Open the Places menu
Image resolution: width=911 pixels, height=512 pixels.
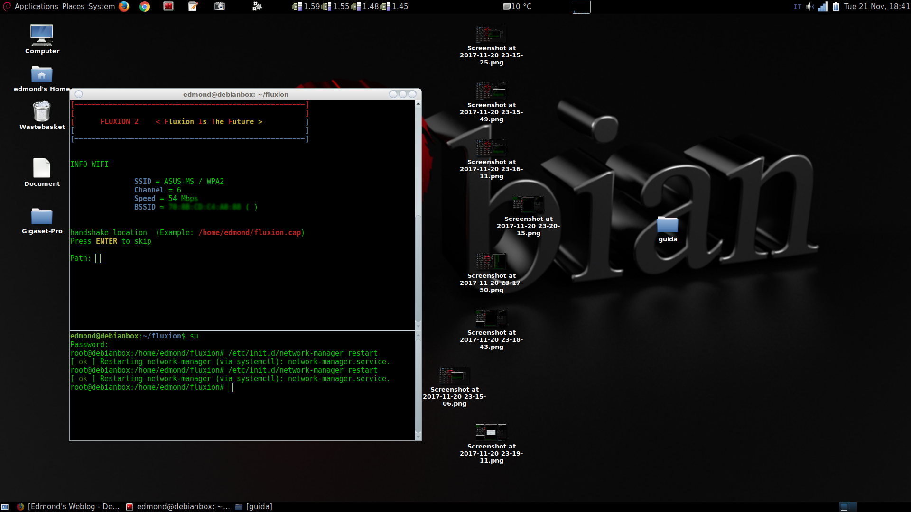tap(73, 7)
